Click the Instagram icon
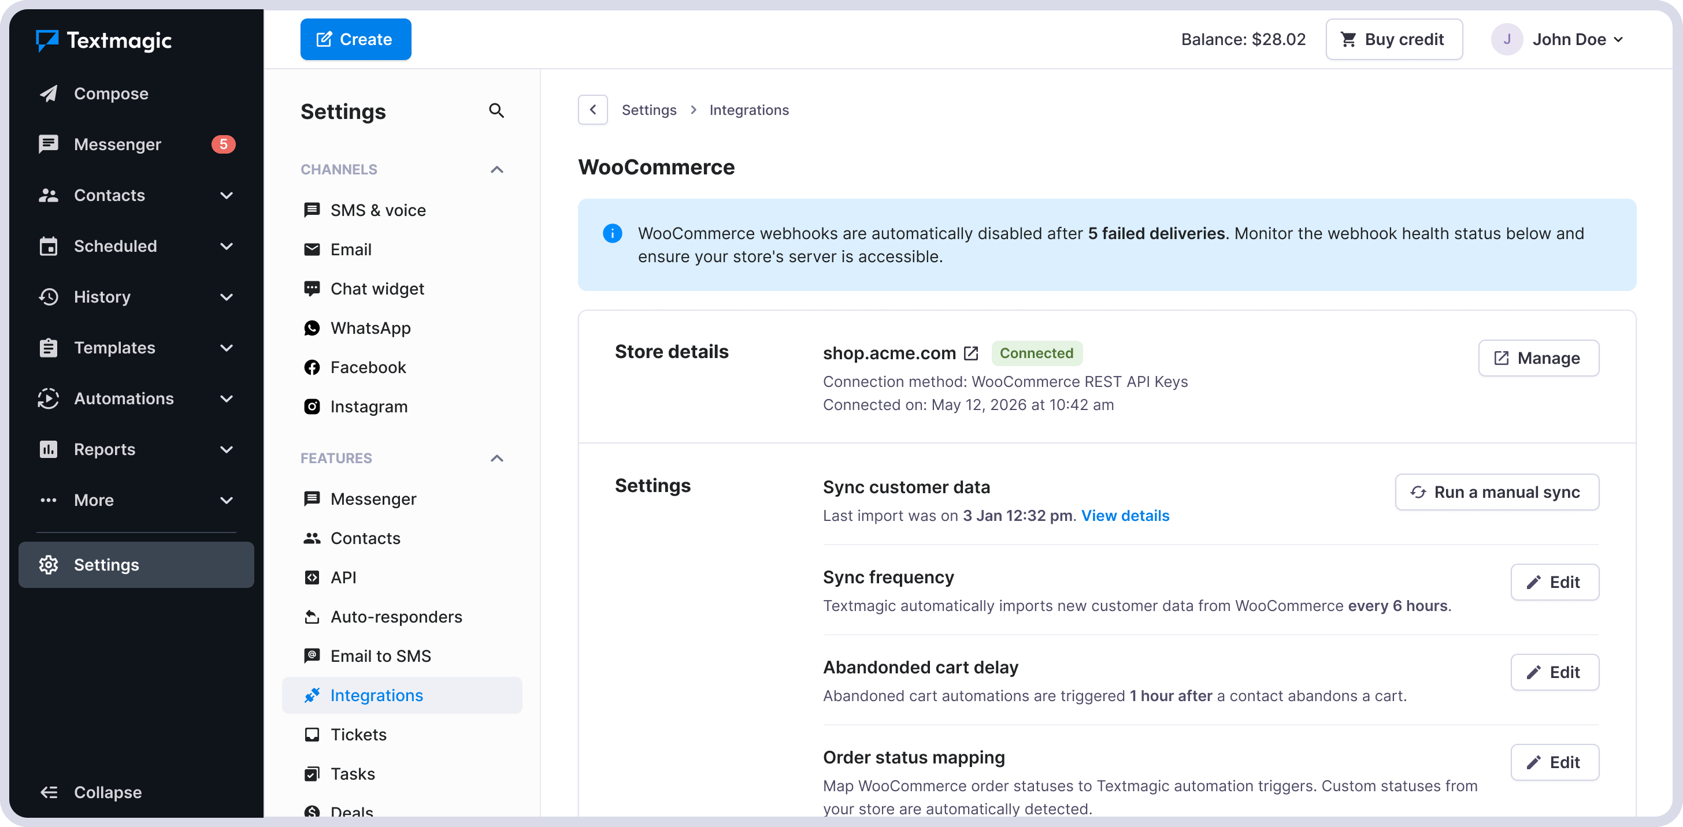 pos(312,406)
